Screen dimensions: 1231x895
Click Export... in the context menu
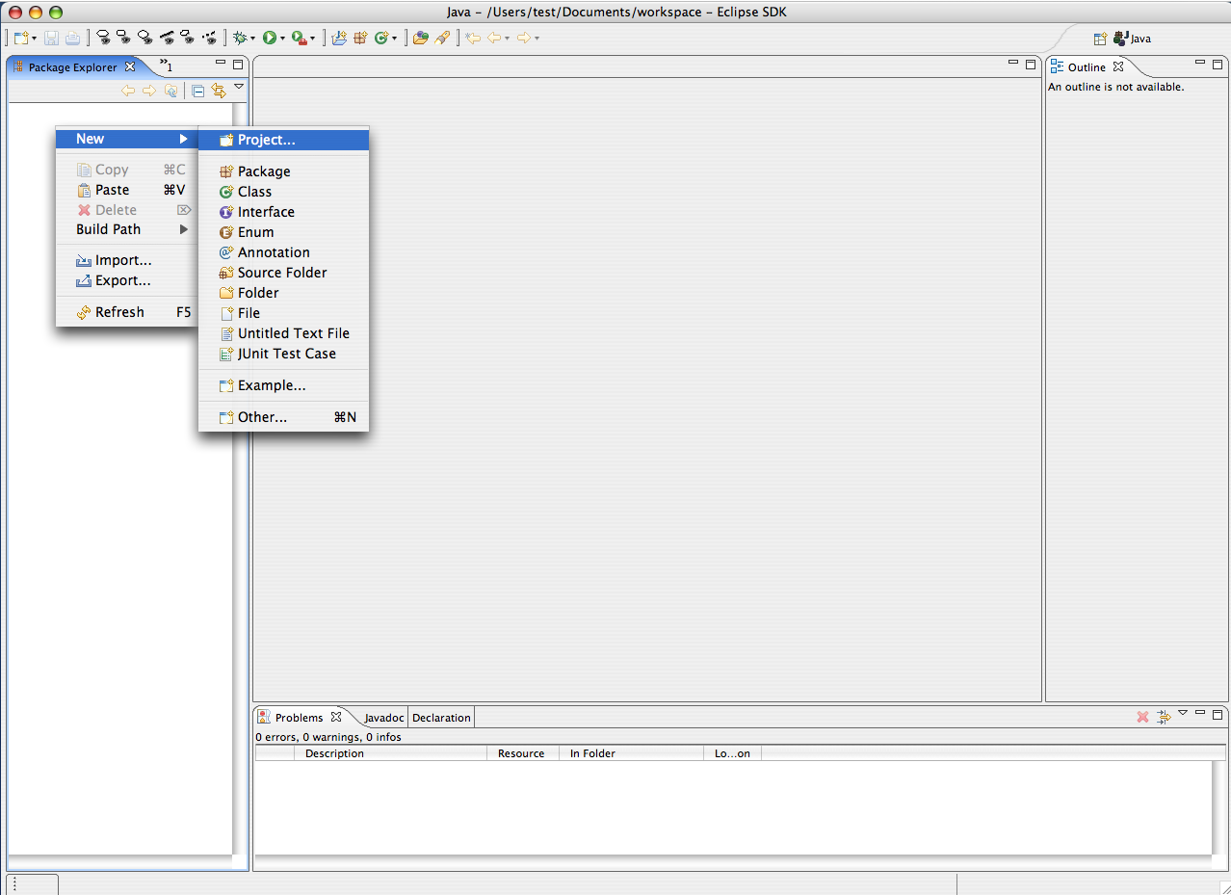tap(126, 280)
